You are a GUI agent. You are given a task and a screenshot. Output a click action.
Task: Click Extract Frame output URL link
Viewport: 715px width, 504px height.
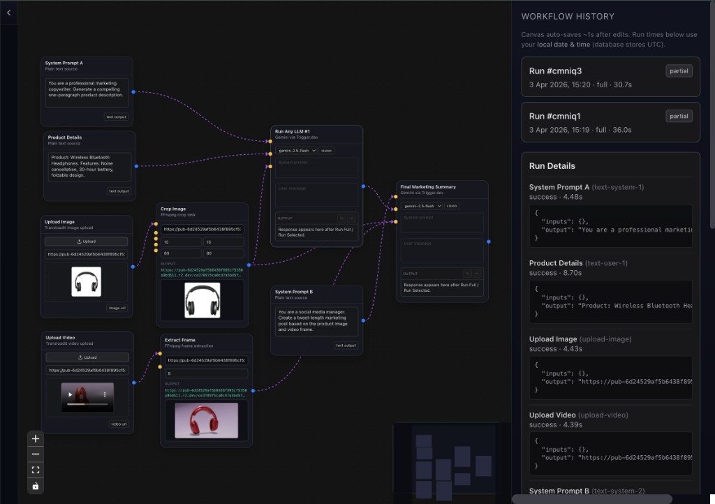click(x=206, y=393)
